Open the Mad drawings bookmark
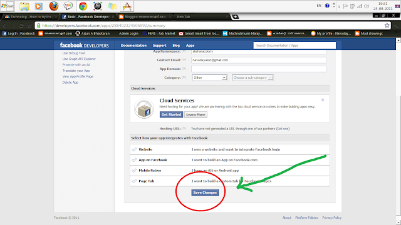This screenshot has height=225, width=401. (369, 33)
